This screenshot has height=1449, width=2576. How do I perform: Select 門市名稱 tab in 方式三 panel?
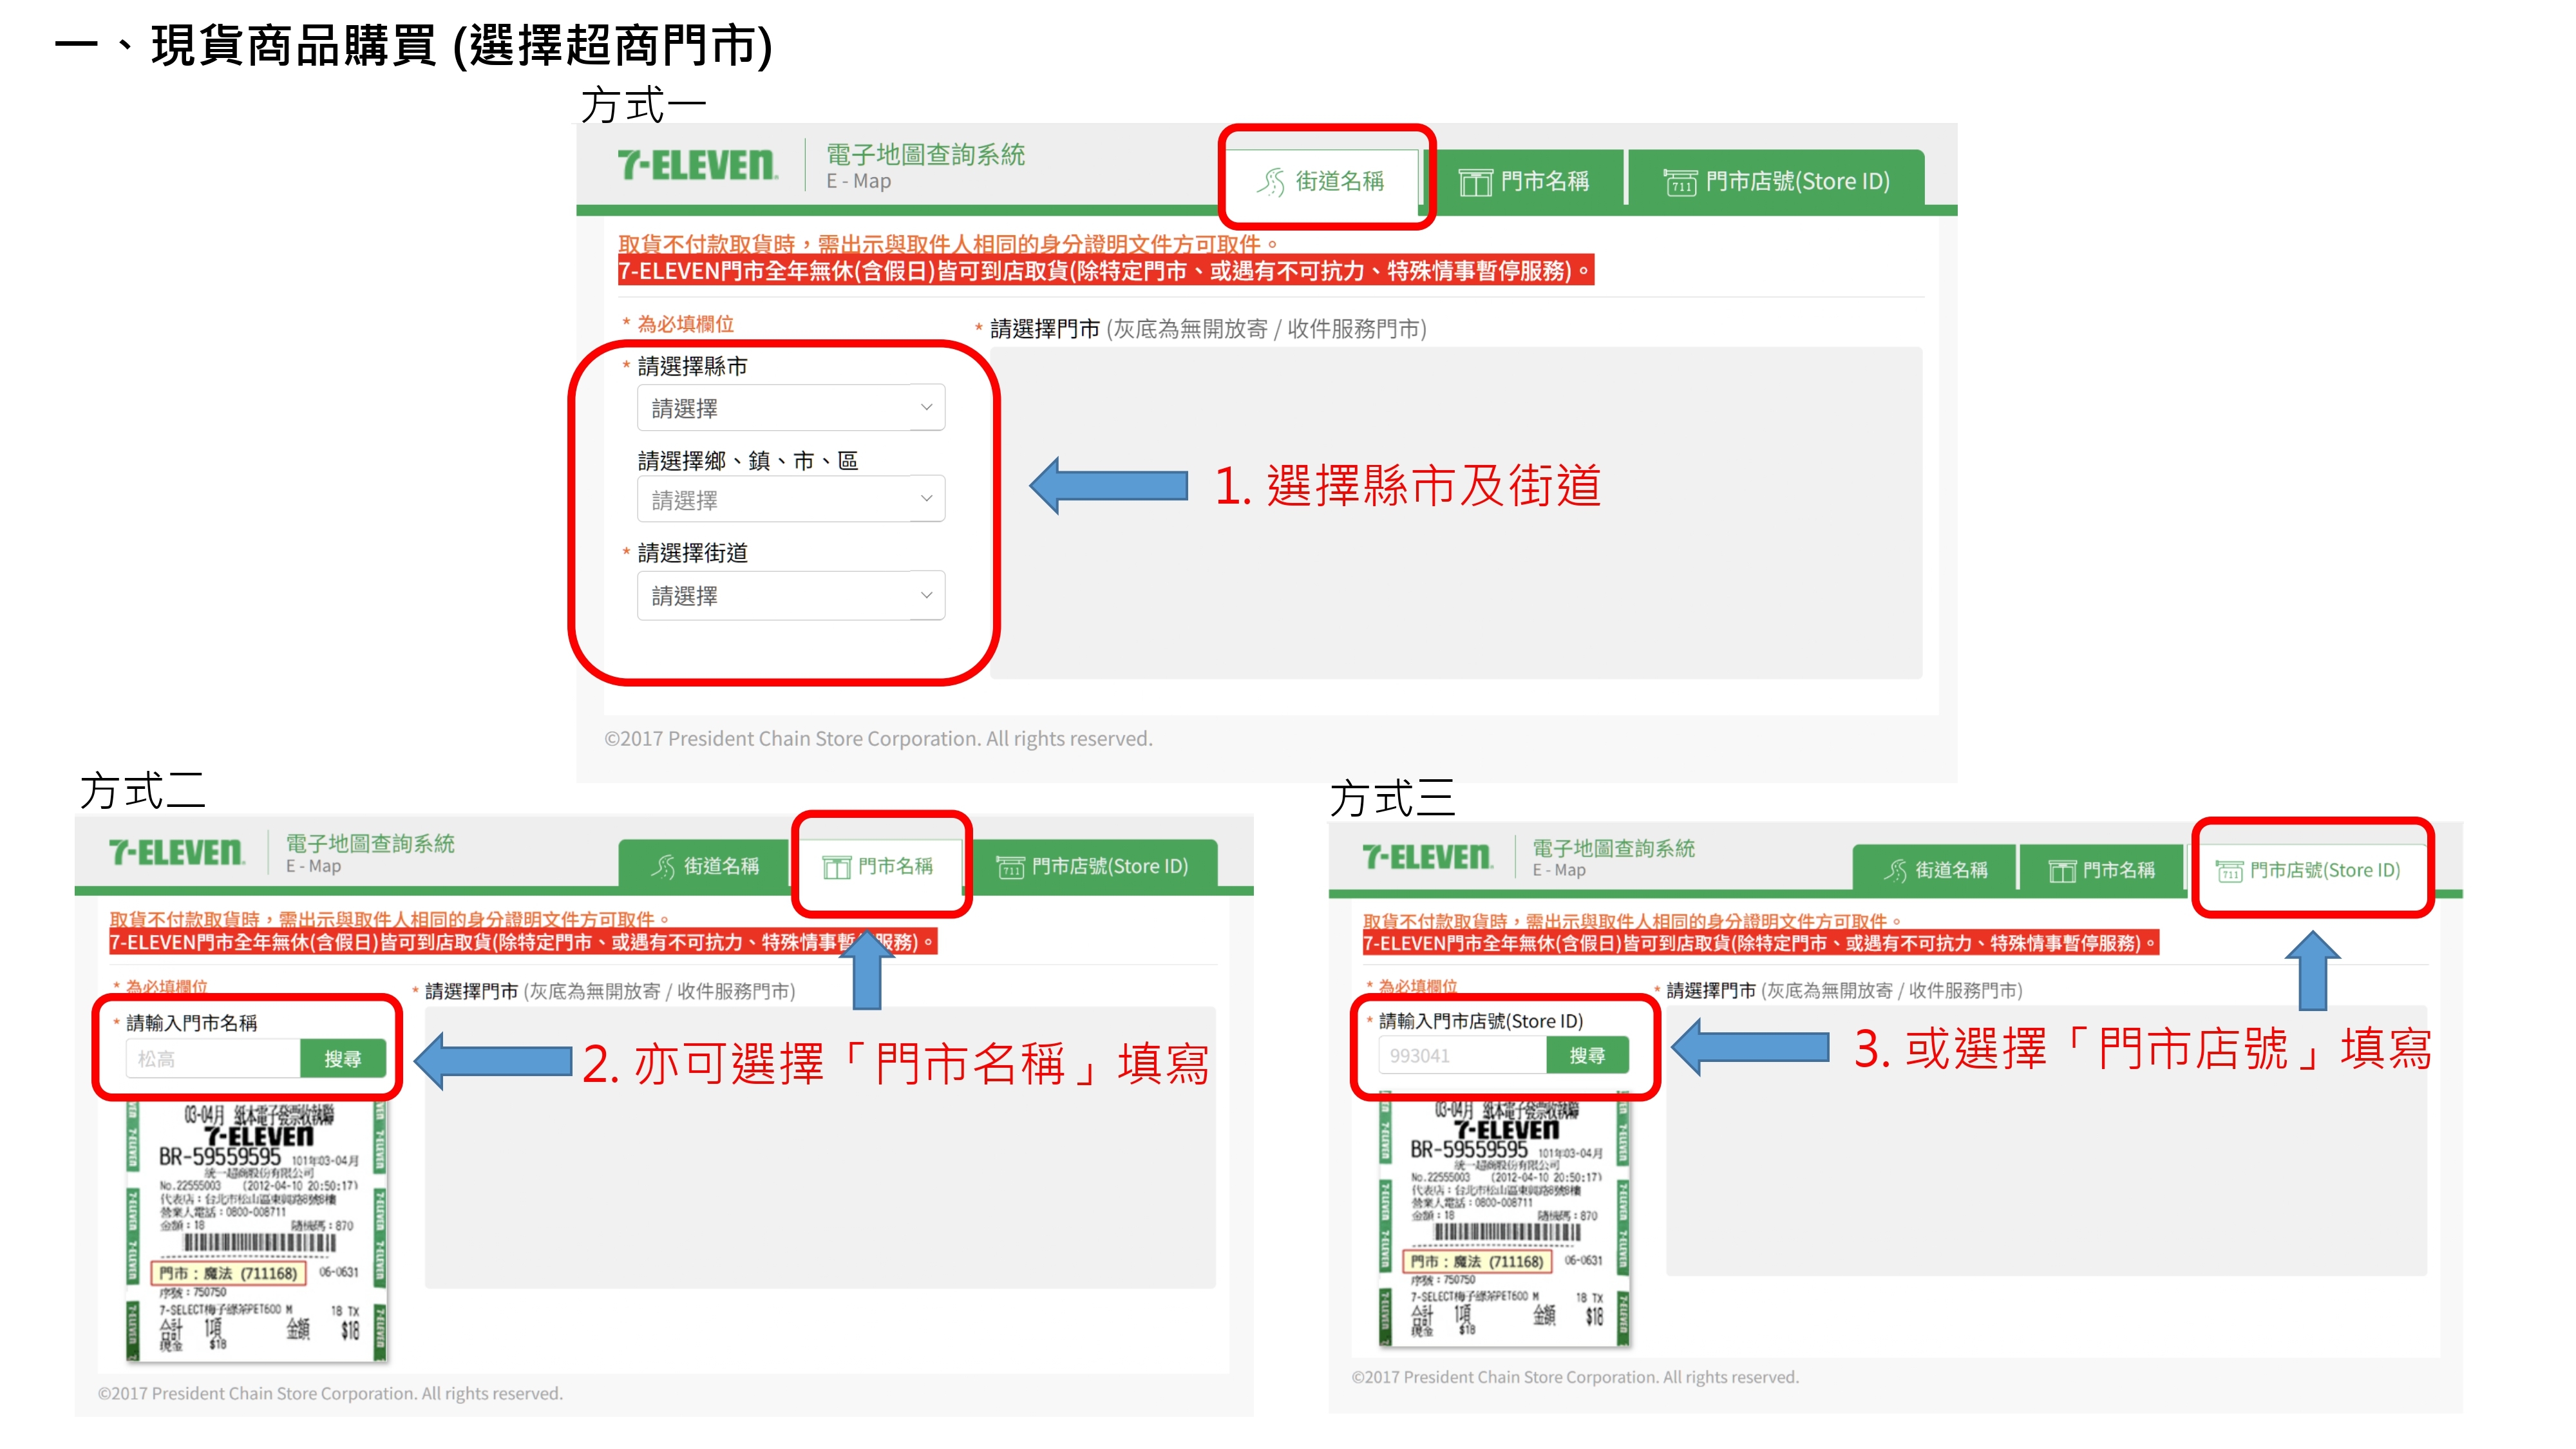(x=2101, y=870)
